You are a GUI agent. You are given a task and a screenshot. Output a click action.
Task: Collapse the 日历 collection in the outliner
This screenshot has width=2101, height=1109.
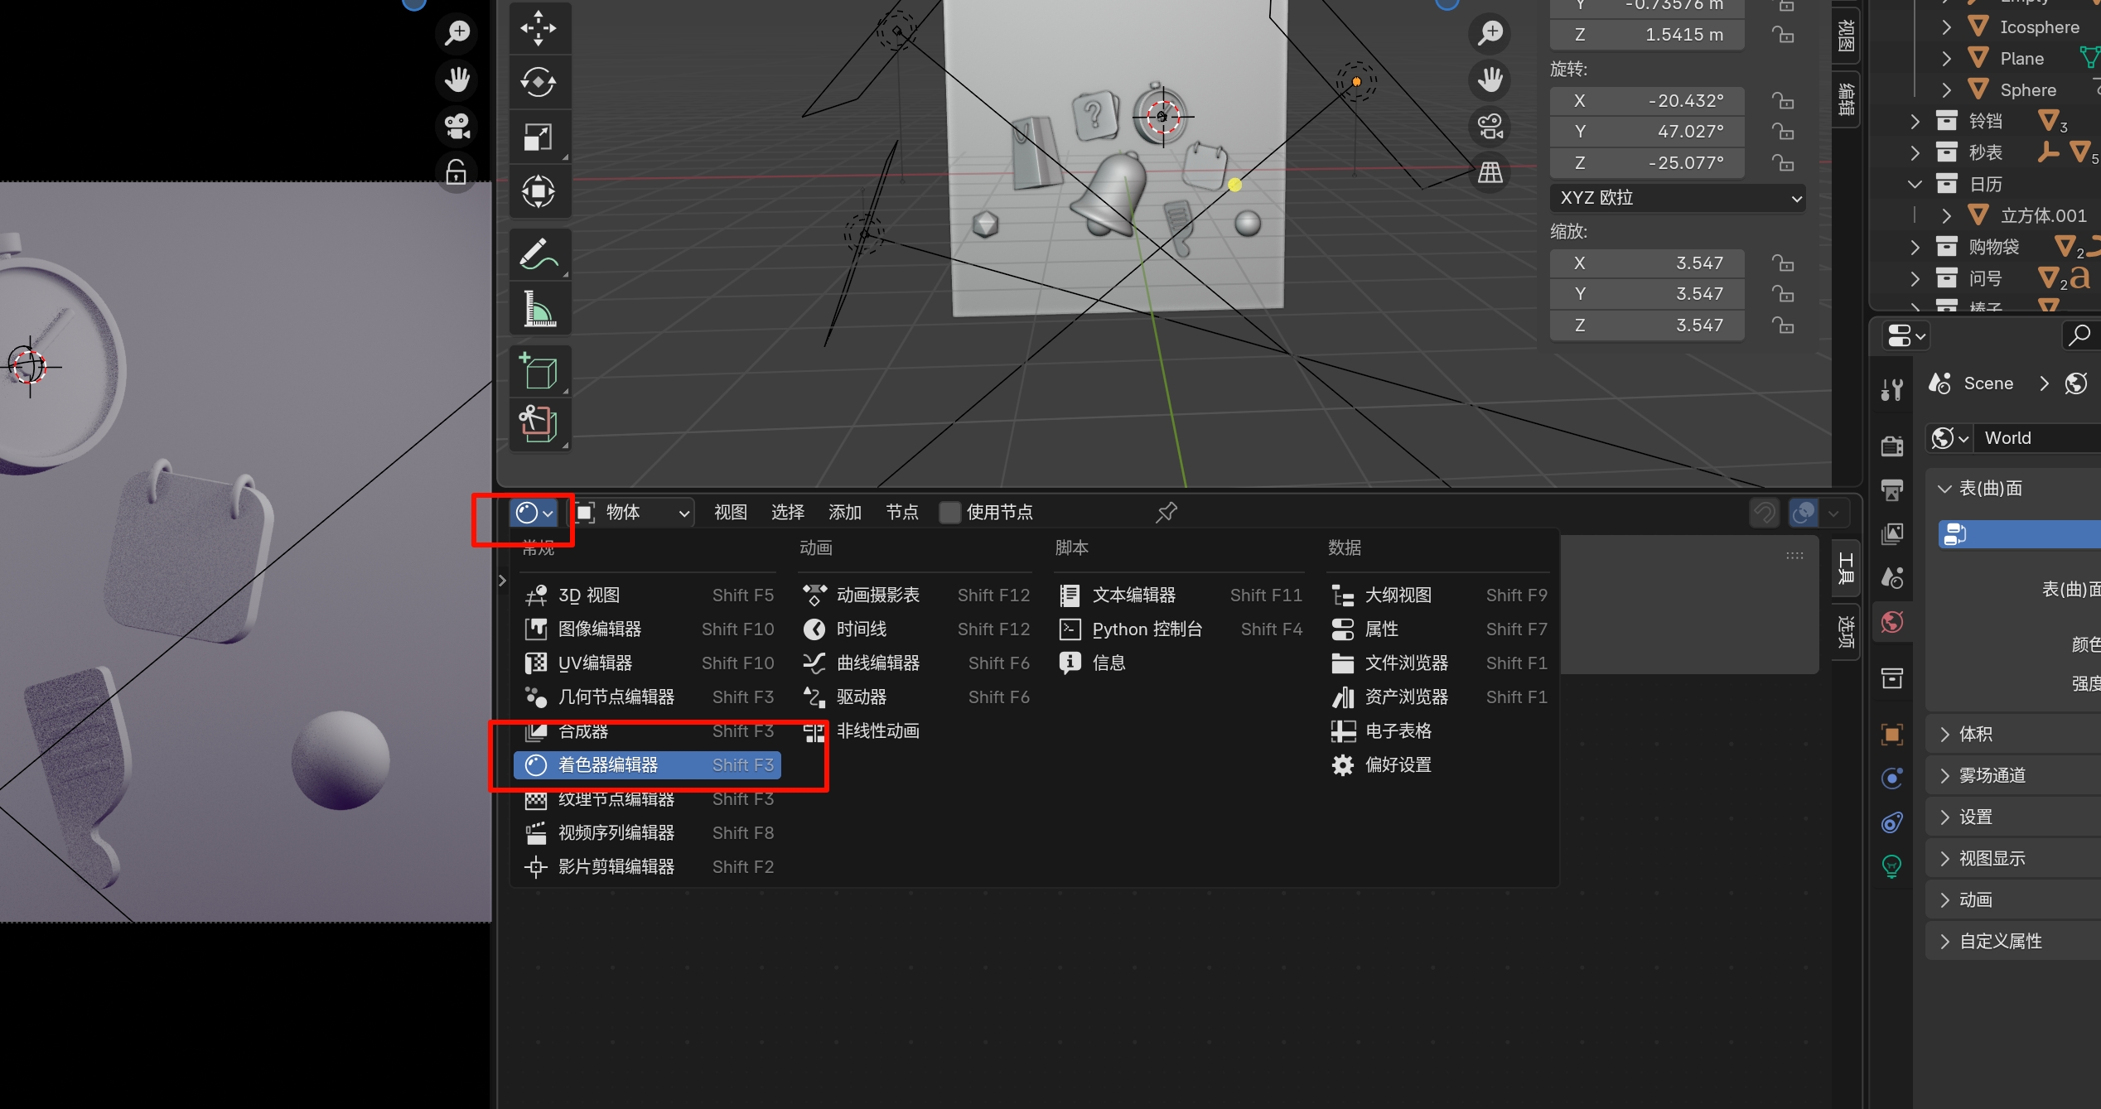[x=1915, y=184]
